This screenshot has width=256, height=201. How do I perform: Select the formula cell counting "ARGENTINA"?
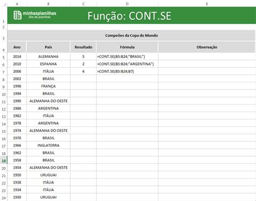(127, 64)
